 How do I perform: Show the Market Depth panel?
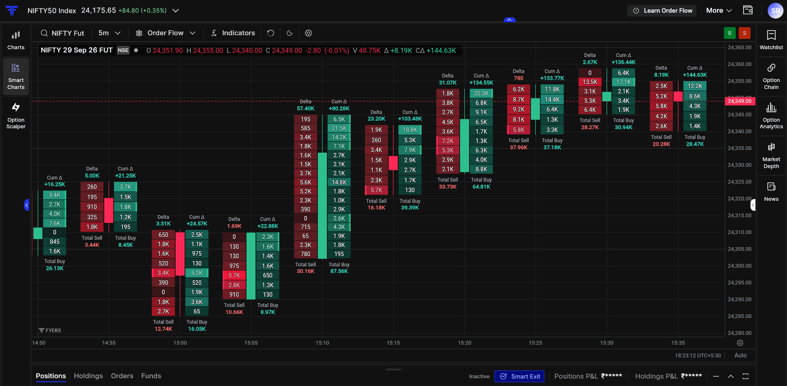(771, 156)
